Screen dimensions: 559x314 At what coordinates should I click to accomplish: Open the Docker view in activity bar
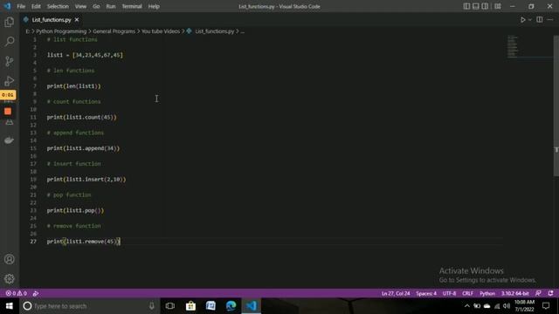click(10, 140)
